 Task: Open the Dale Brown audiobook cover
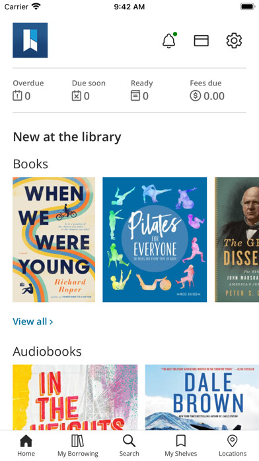tap(202, 397)
